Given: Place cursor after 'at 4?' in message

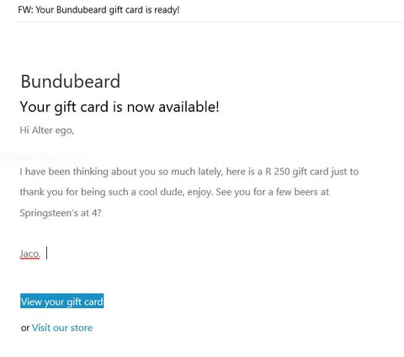Looking at the screenshot, I should point(102,213).
